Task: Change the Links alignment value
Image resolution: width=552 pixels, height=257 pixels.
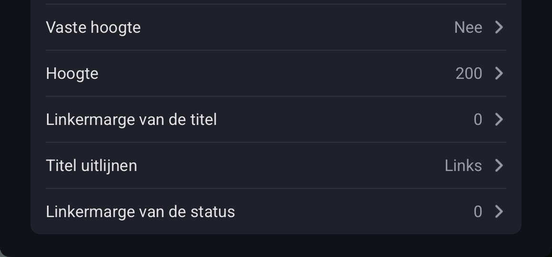Action: point(463,165)
